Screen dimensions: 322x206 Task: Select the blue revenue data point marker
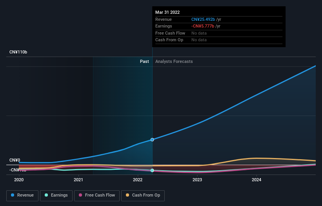(152, 140)
